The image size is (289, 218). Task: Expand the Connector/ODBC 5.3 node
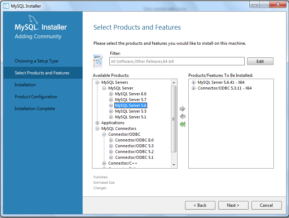tap(111, 146)
